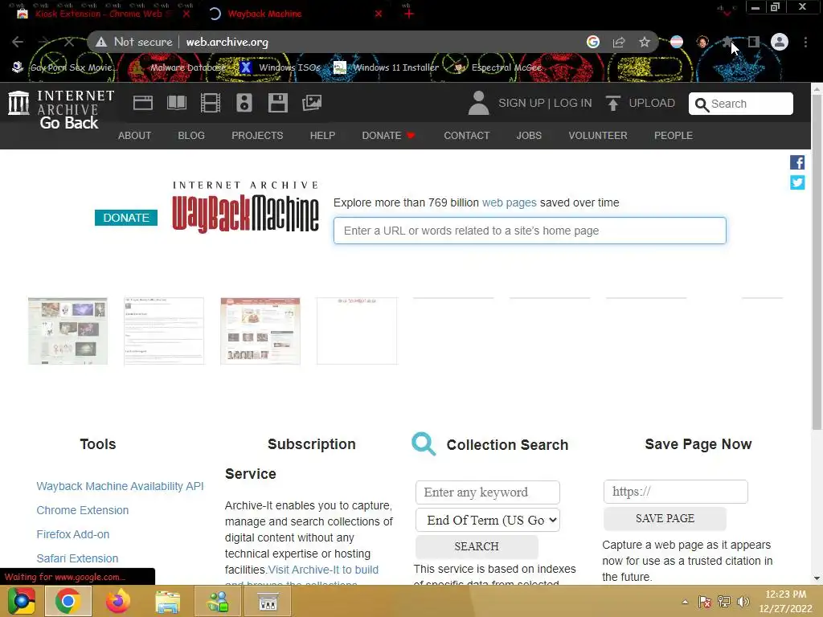Image resolution: width=823 pixels, height=617 pixels.
Task: Follow the 'web pages' link
Action: click(x=509, y=202)
